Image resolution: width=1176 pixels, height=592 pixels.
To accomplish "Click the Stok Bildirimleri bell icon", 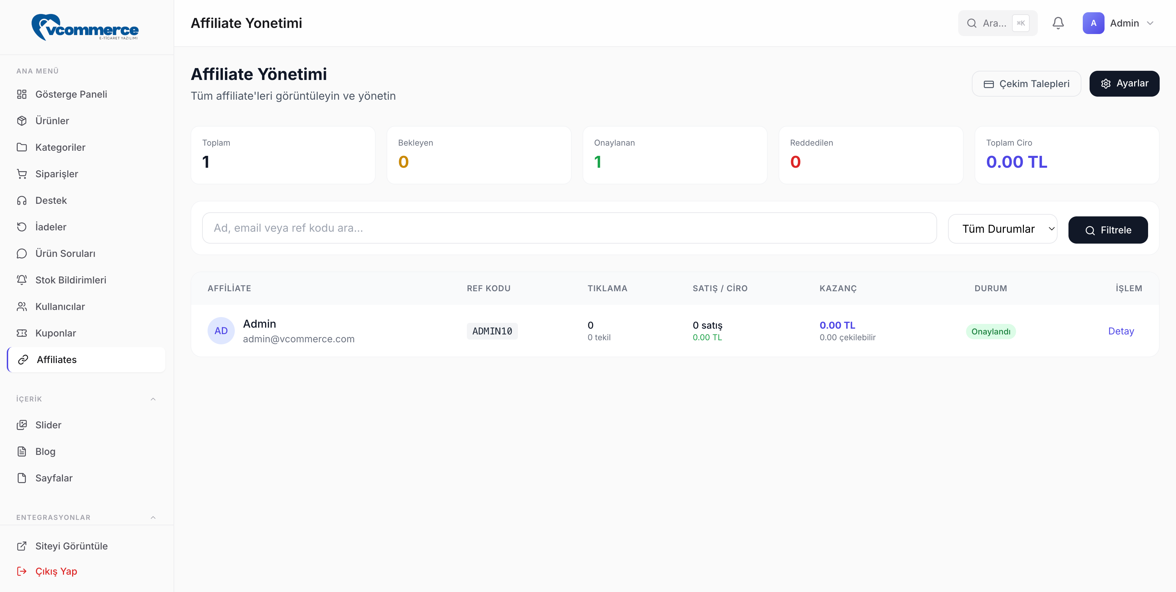I will click(x=21, y=280).
